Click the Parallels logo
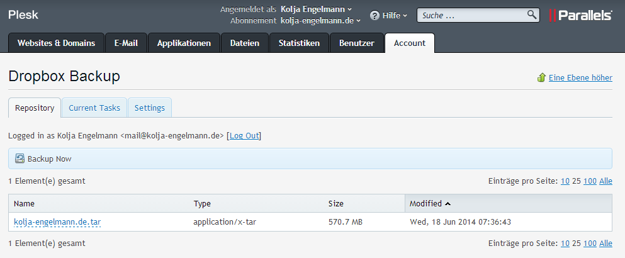 [581, 15]
